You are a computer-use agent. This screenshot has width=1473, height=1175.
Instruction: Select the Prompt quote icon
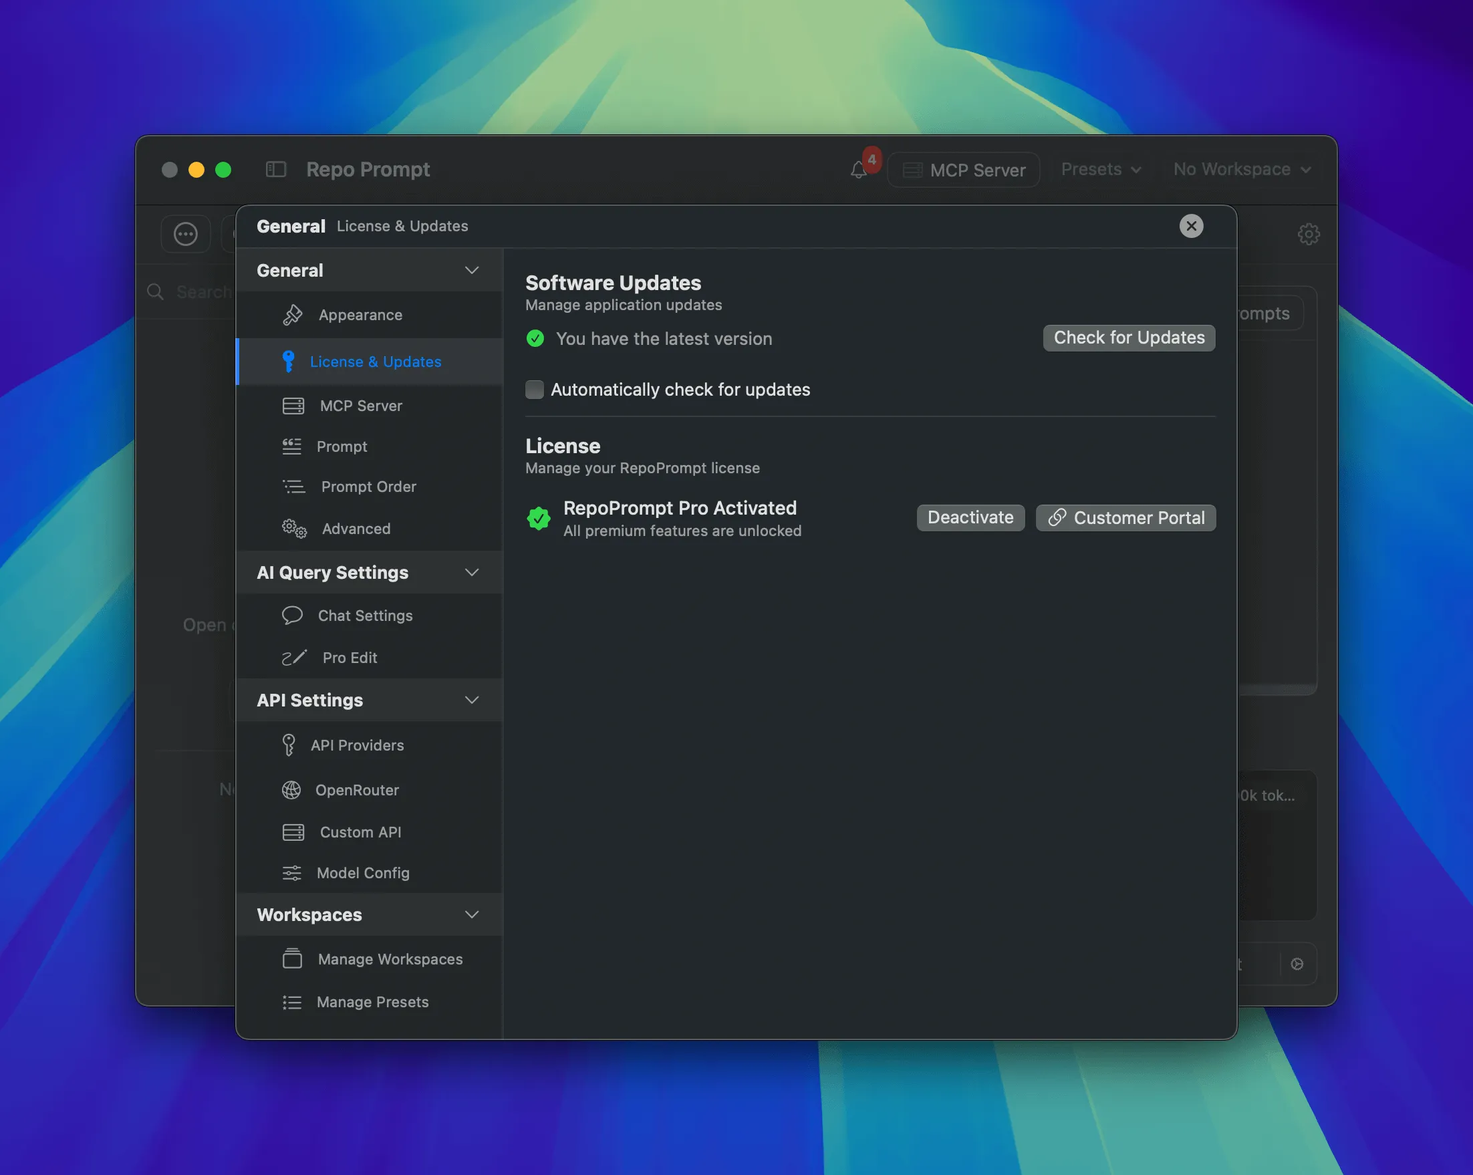click(x=293, y=446)
